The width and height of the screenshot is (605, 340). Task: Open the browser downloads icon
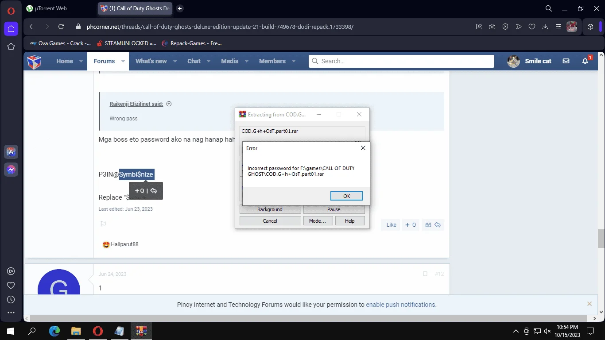point(545,27)
